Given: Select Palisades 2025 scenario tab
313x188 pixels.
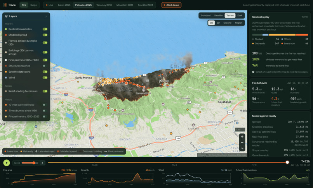Looking at the screenshot, I should (83, 5).
